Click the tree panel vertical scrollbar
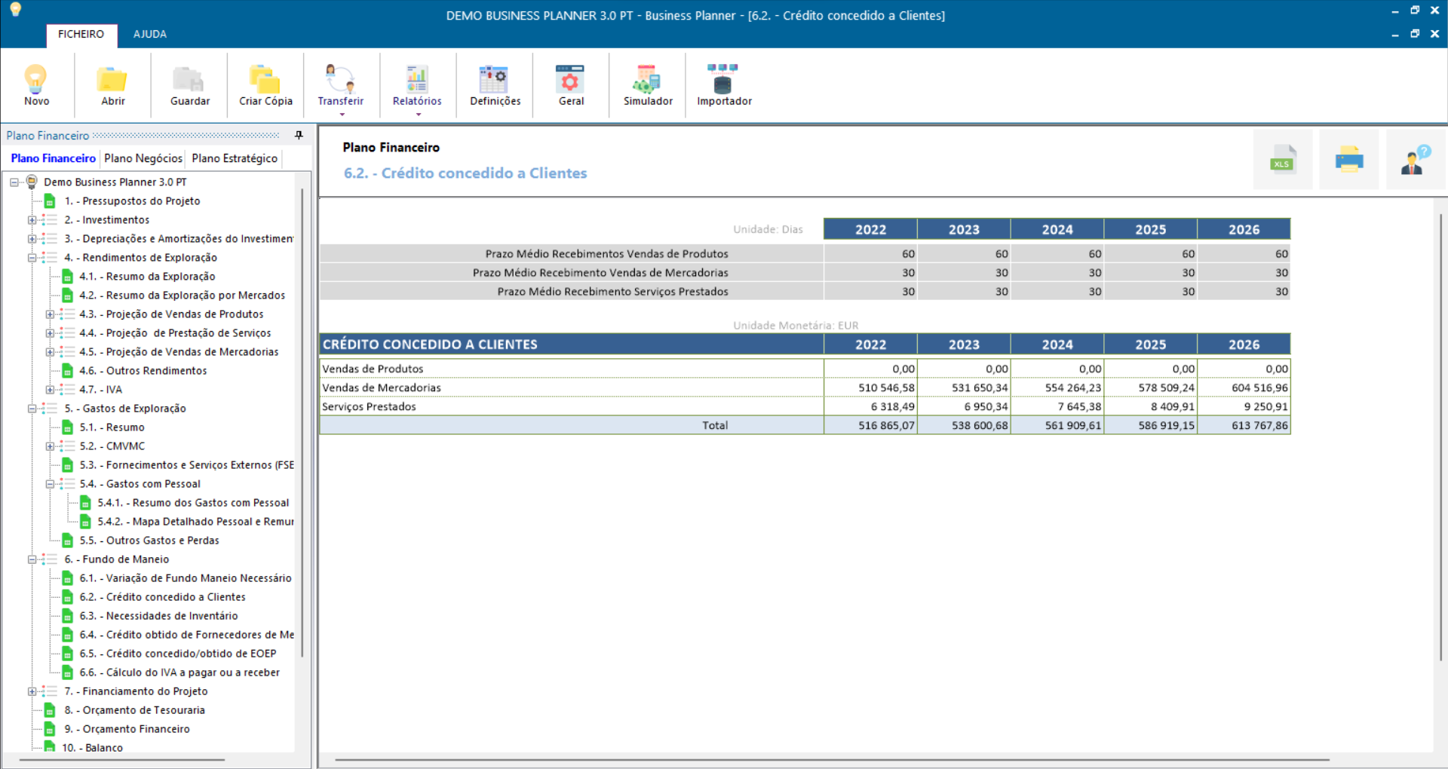This screenshot has height=769, width=1448. pyautogui.click(x=302, y=422)
